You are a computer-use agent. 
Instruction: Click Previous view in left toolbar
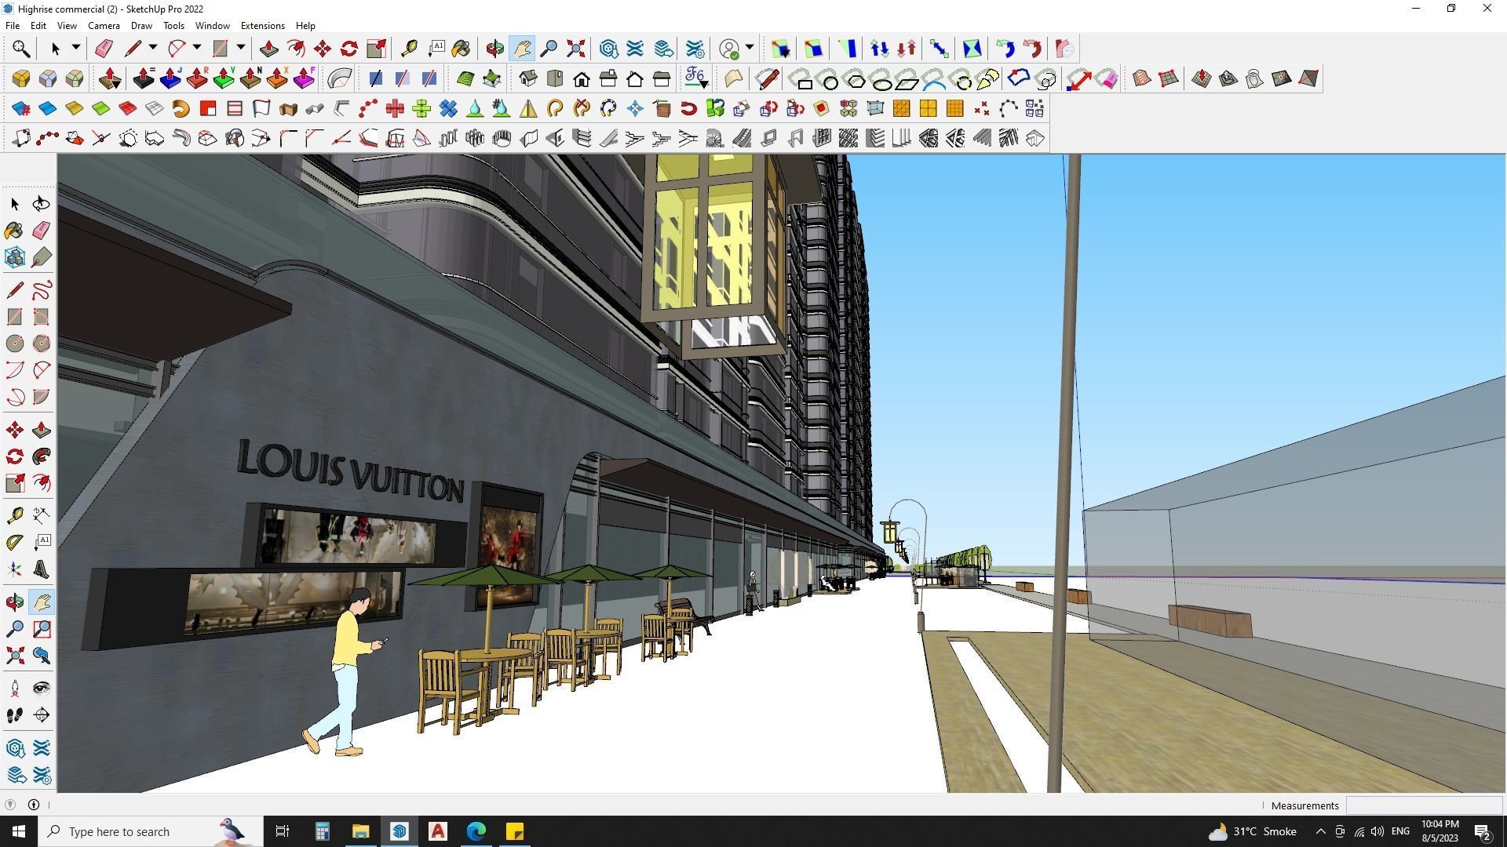(41, 656)
